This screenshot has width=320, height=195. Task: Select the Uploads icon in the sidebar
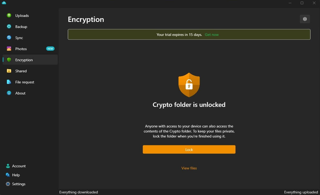(x=8, y=16)
